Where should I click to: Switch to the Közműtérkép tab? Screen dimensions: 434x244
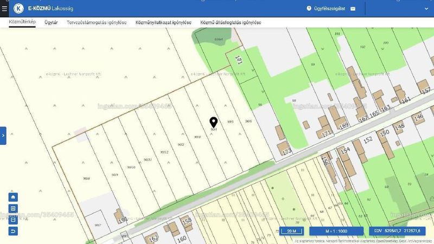[22, 22]
